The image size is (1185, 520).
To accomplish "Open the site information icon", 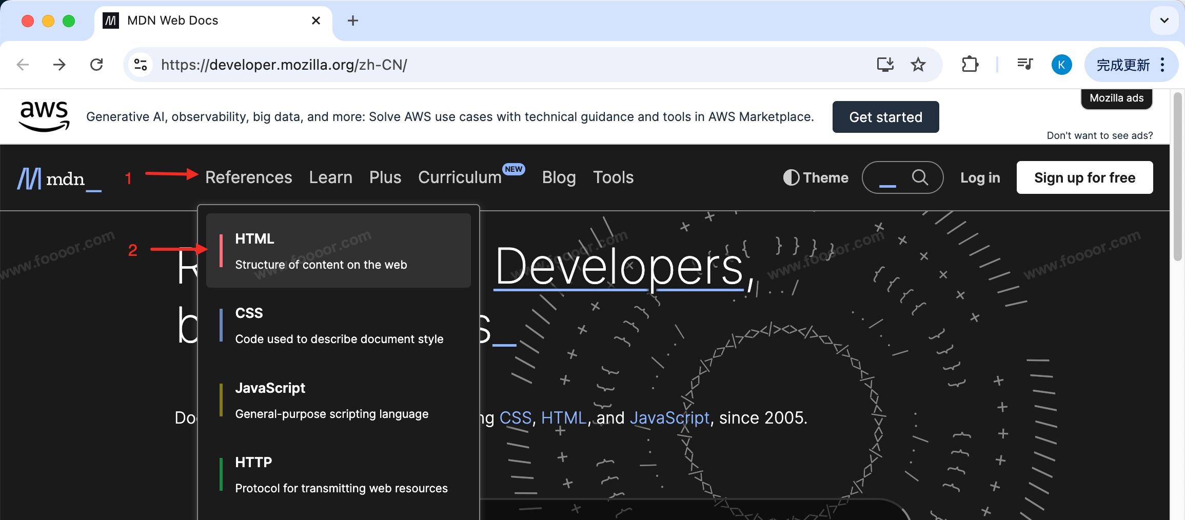I will [x=140, y=65].
